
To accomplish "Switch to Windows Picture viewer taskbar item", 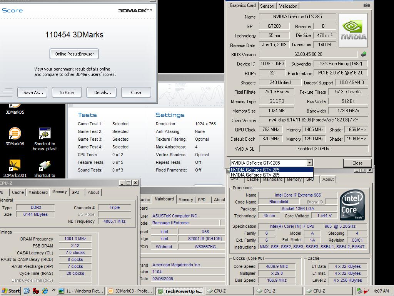I will 81,291.
